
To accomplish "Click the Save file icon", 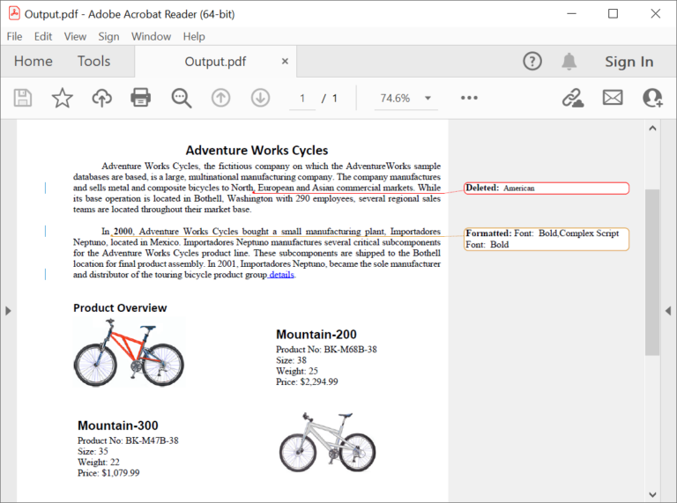I will [23, 98].
